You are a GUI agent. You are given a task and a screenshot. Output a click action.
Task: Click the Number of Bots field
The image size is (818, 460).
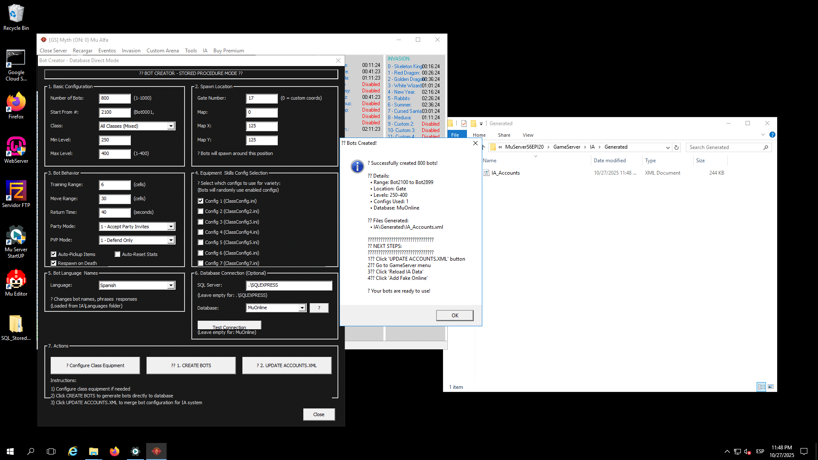(x=115, y=98)
